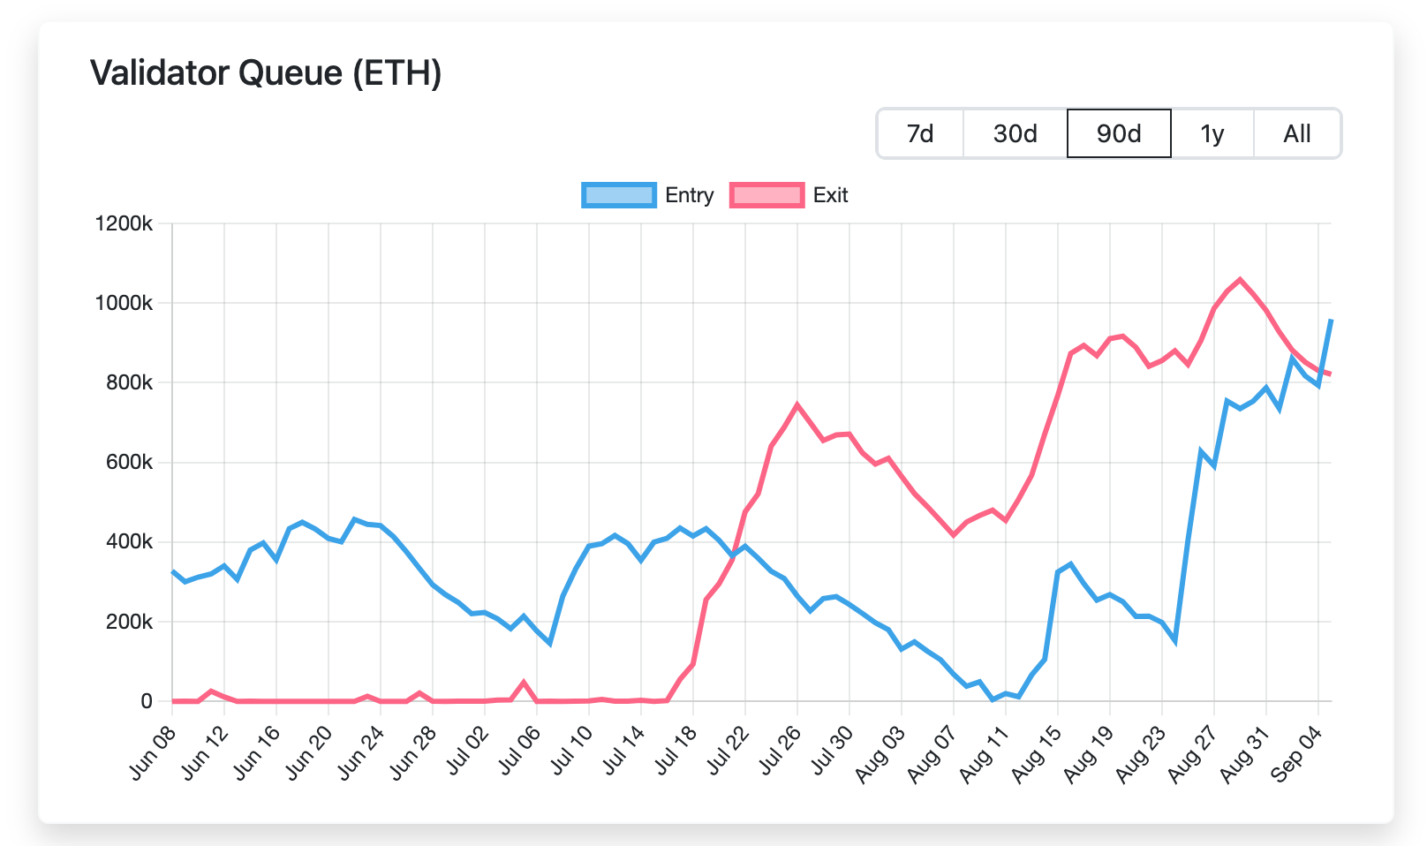Select the 30d time range

pos(1015,133)
